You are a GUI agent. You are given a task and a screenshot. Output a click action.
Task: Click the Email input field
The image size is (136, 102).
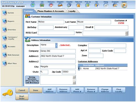[111, 27]
